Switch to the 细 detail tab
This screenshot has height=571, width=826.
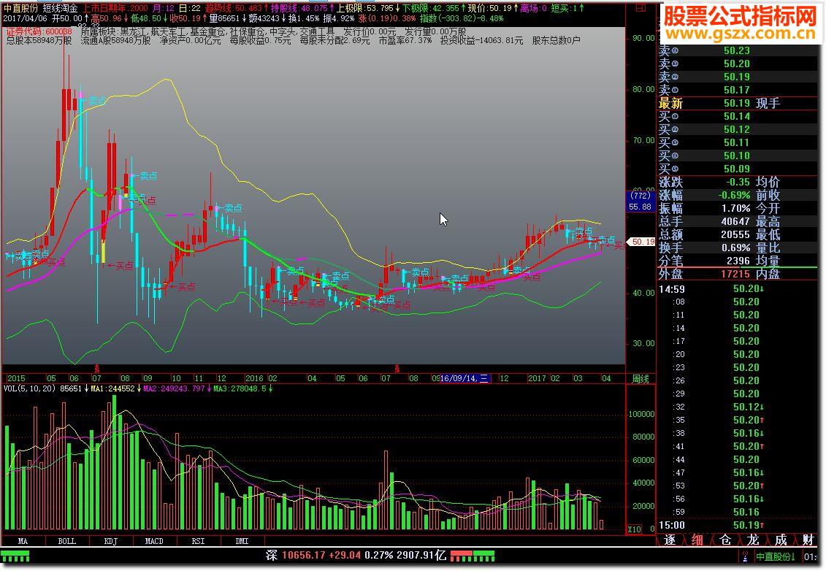[697, 540]
